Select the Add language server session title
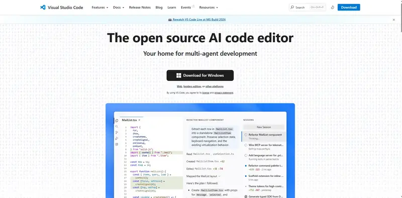 point(266,155)
